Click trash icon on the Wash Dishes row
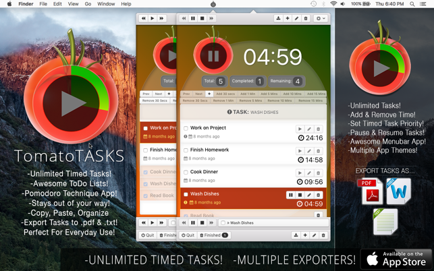The width and height of the screenshot is (434, 271). 319,195
